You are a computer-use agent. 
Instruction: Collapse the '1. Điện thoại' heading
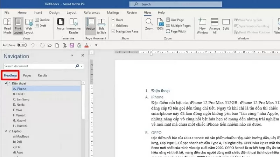[x=6, y=83]
